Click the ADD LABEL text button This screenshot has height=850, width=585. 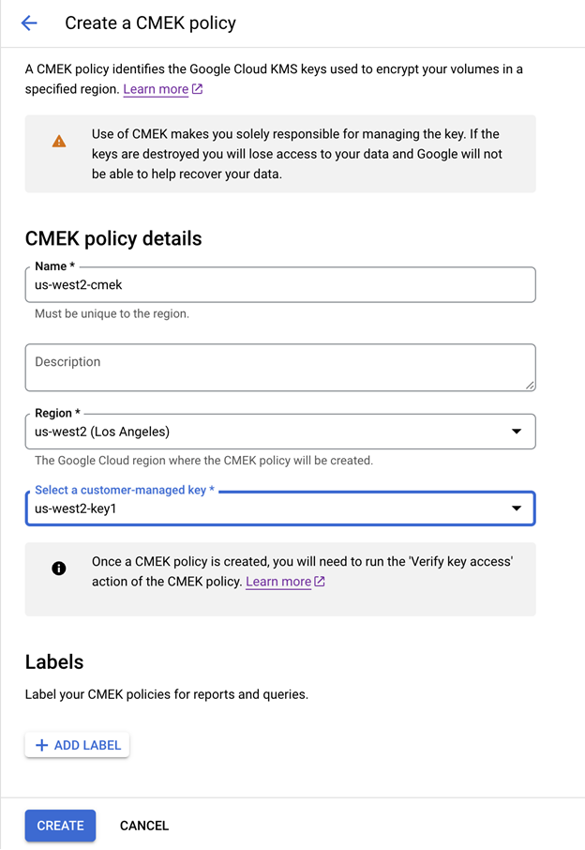[87, 745]
